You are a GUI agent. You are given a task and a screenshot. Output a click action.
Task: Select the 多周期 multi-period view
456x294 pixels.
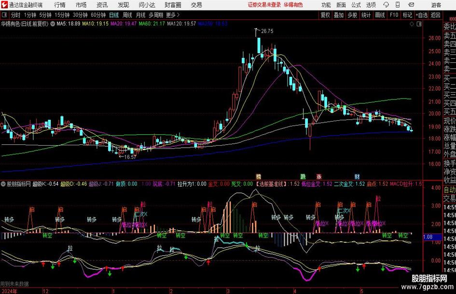point(156,15)
